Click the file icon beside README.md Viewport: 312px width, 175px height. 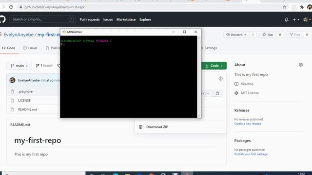point(12,109)
